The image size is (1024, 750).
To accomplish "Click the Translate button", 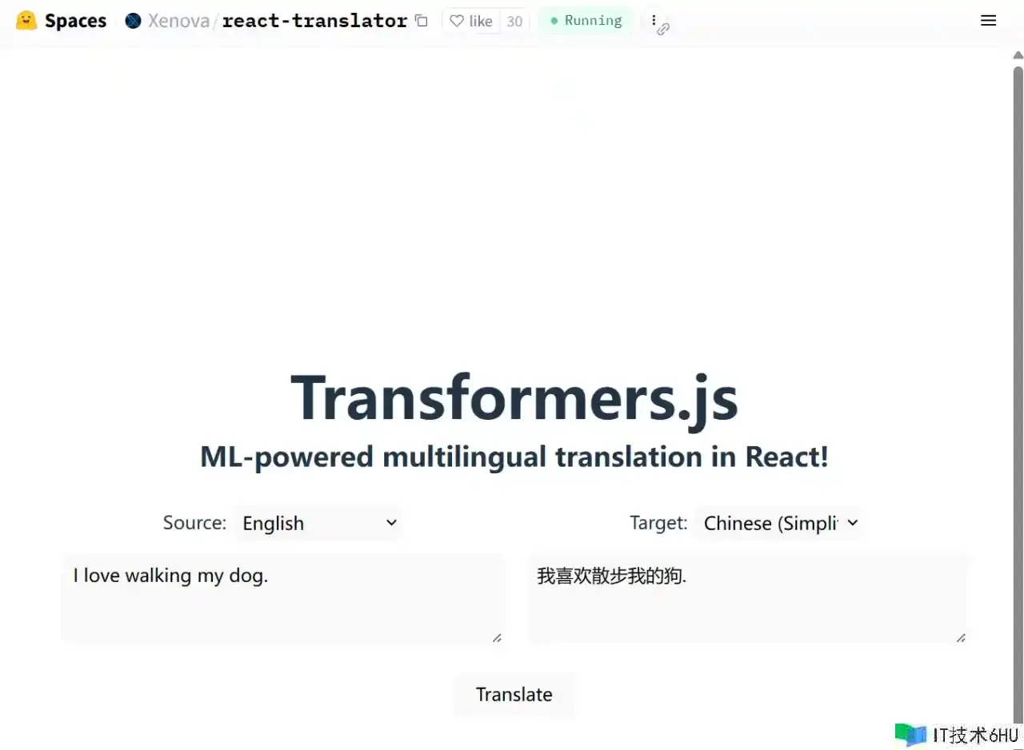I will point(514,694).
